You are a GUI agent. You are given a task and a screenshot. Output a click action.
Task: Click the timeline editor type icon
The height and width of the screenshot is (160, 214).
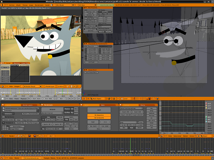pos(3,99)
